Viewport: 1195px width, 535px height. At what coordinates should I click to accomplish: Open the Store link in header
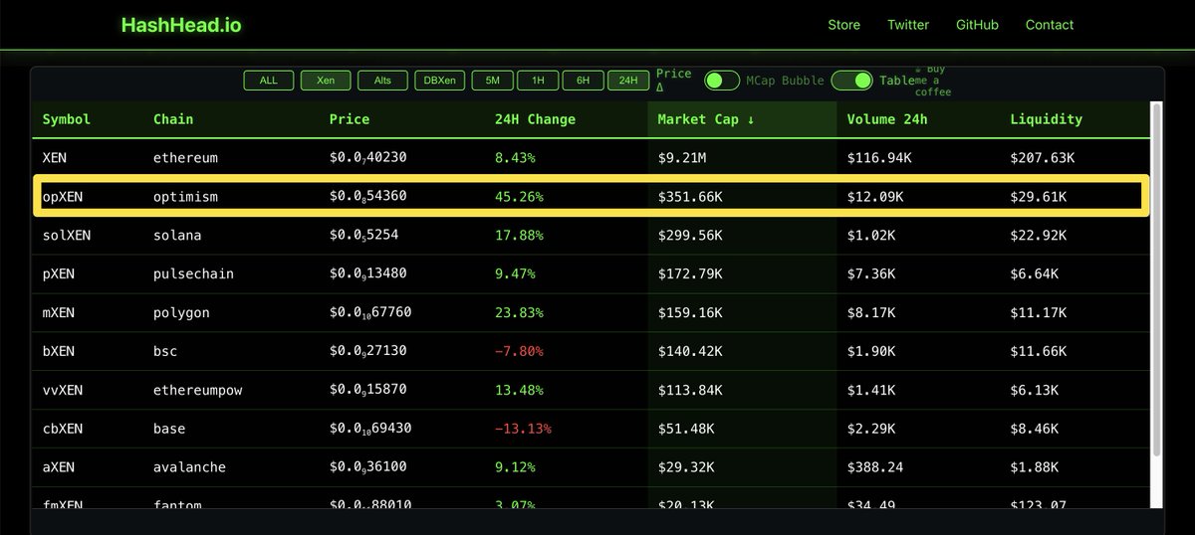pos(844,25)
